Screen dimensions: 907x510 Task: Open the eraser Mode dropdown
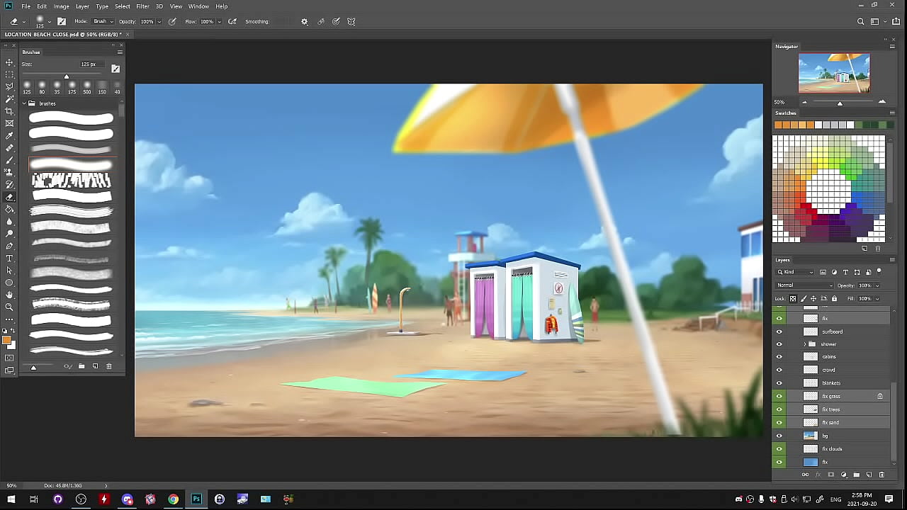coord(103,22)
